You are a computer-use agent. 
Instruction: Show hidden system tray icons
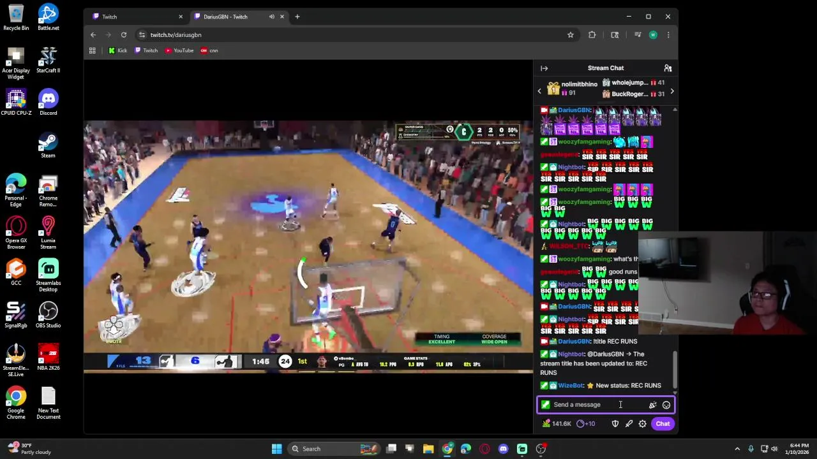(x=737, y=449)
